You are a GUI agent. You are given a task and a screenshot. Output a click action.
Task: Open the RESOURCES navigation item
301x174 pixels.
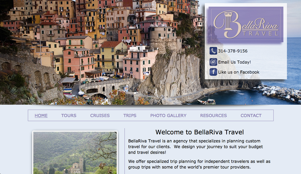click(x=213, y=116)
